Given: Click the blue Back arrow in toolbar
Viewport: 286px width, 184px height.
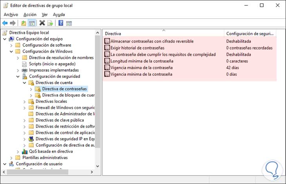Looking at the screenshot, I should tap(5, 23).
